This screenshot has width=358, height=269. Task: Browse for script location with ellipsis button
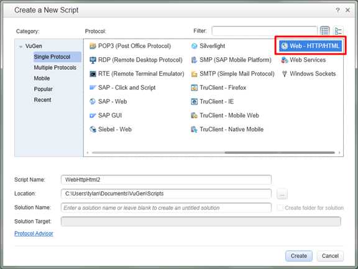(282, 194)
